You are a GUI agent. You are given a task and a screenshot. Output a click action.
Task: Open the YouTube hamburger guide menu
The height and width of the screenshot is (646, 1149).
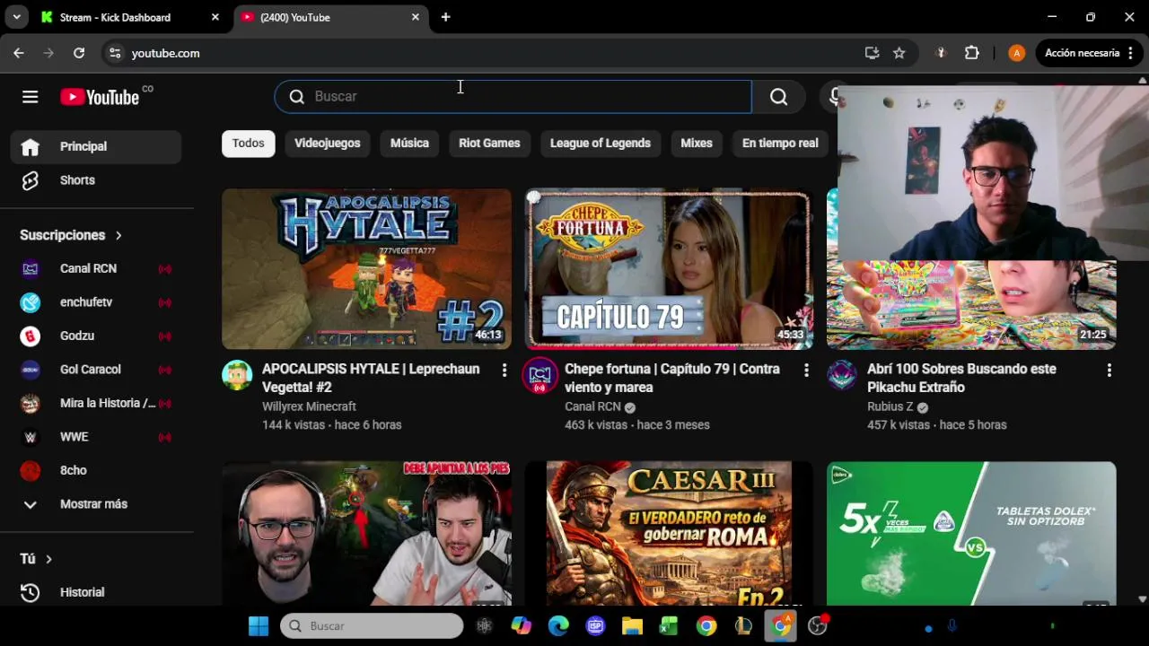click(x=30, y=97)
